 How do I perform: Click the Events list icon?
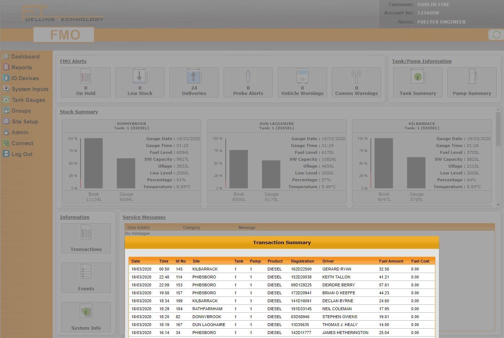[x=86, y=272]
